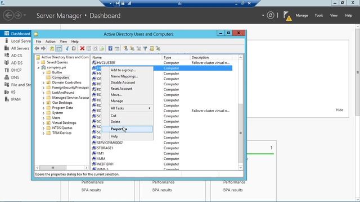Image resolution: width=360 pixels, height=202 pixels.
Task: Sort list by the Description column header
Action: tap(211, 57)
